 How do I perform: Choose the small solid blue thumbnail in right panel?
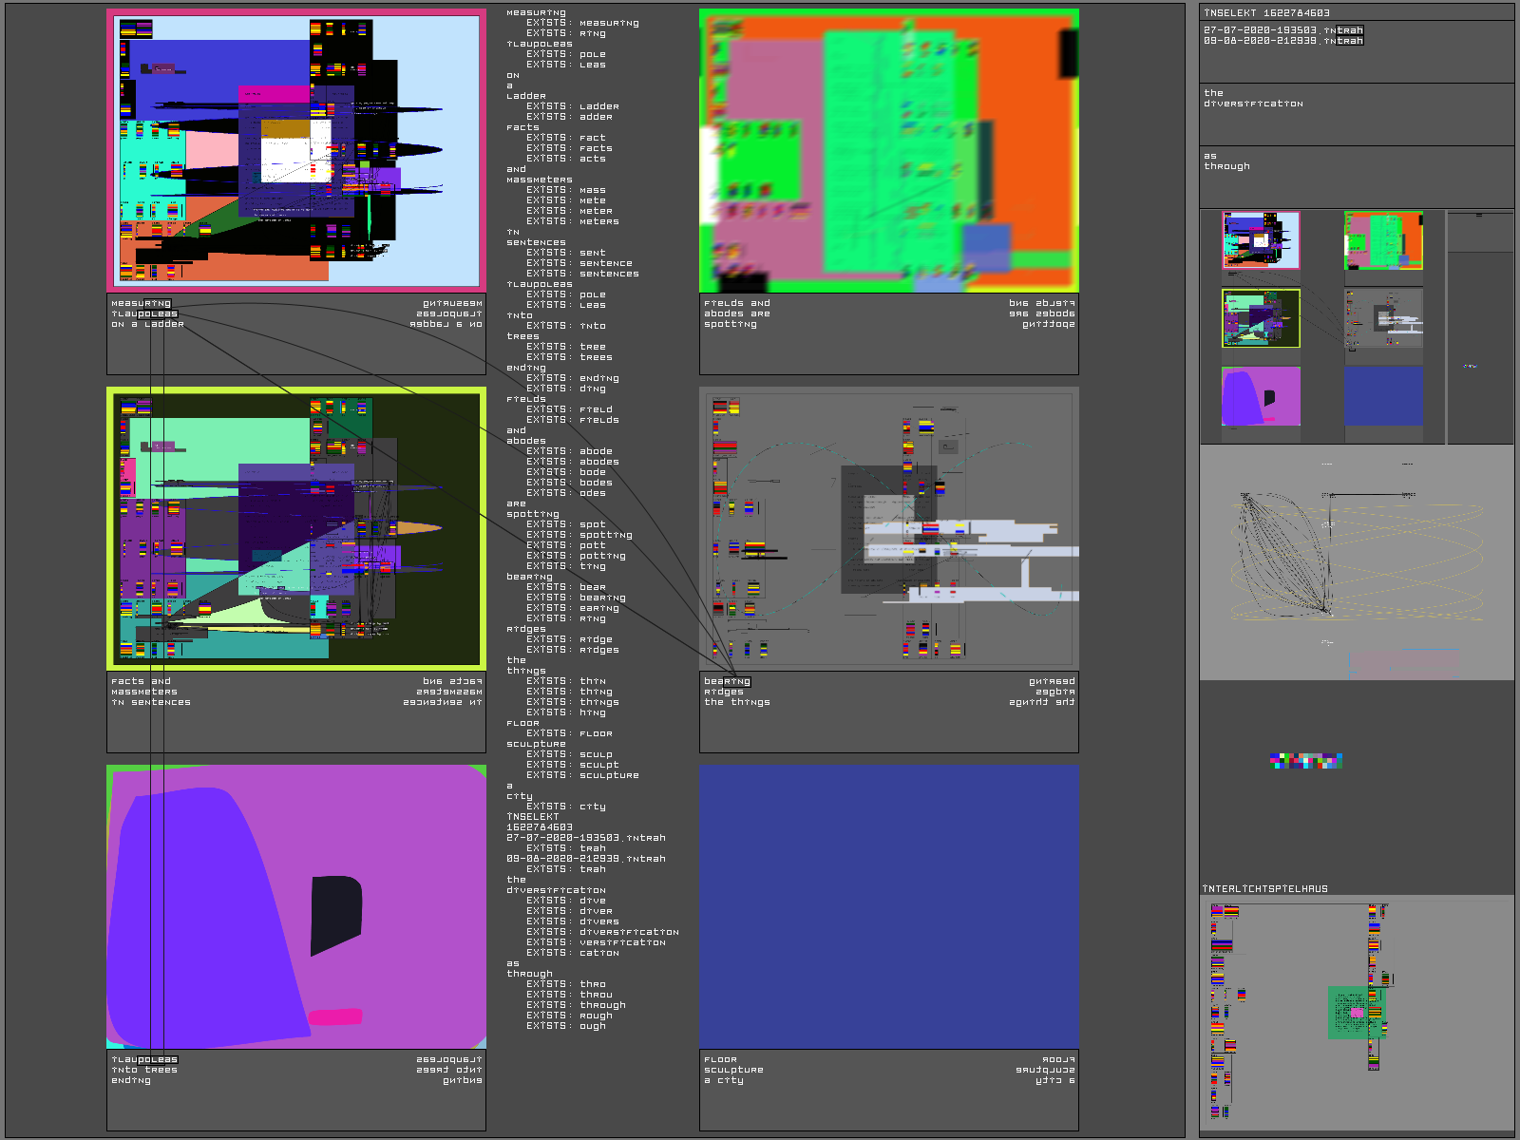click(x=1383, y=395)
